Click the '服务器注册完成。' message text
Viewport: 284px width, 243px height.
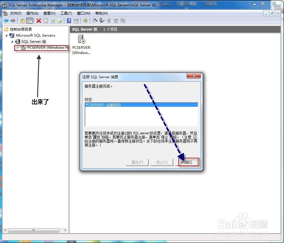[x=98, y=86]
